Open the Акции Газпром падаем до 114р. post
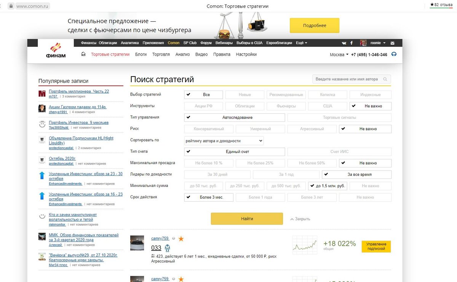 click(78, 107)
